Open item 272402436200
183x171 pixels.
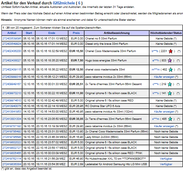(12, 51)
